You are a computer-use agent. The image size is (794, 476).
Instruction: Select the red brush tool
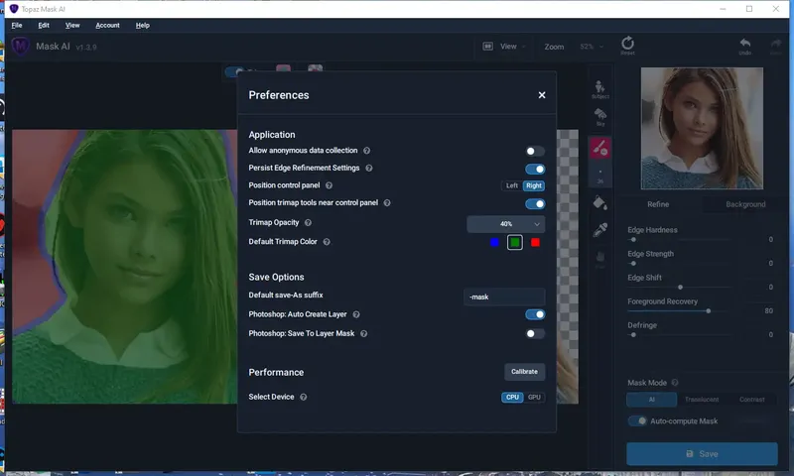click(x=600, y=148)
